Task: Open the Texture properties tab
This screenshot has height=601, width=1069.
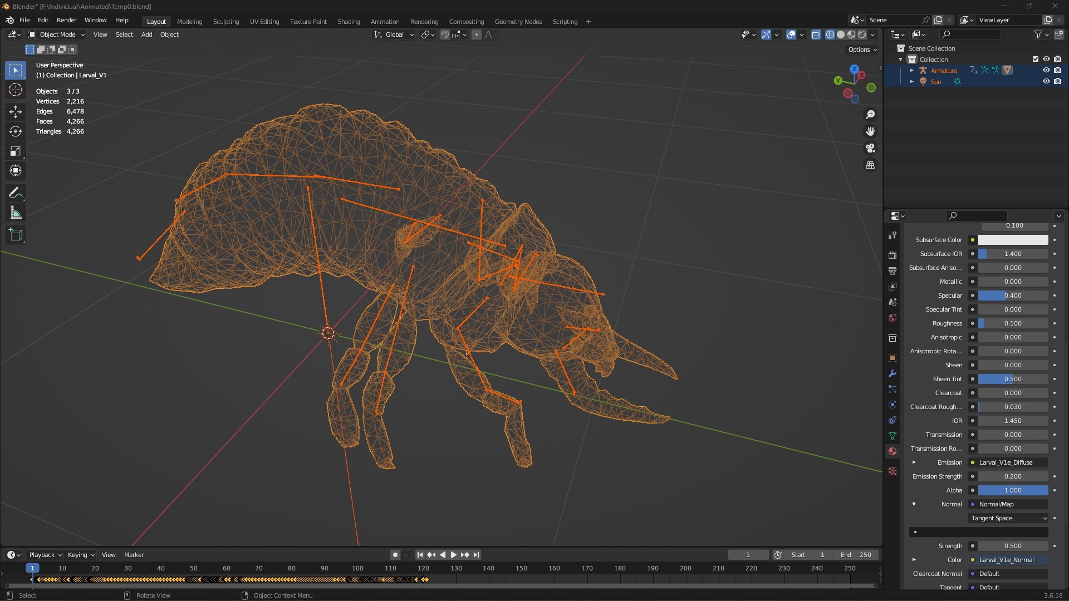Action: [893, 471]
